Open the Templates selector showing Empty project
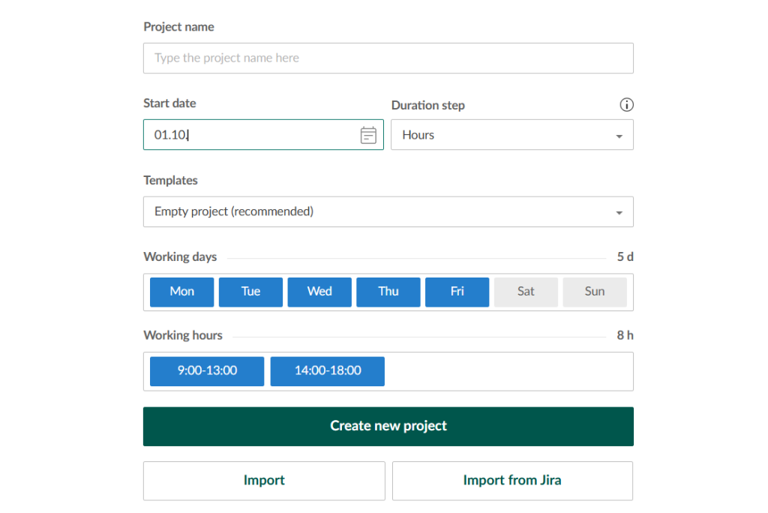Image resolution: width=768 pixels, height=513 pixels. [388, 211]
